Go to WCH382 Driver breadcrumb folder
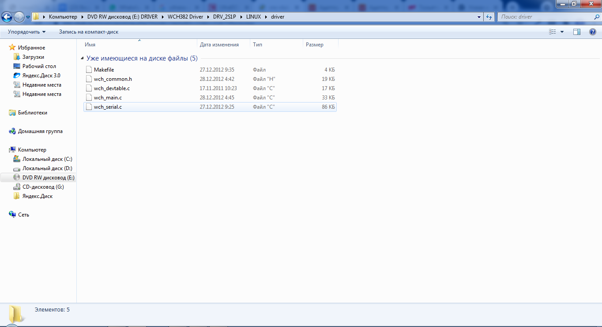 pos(185,17)
